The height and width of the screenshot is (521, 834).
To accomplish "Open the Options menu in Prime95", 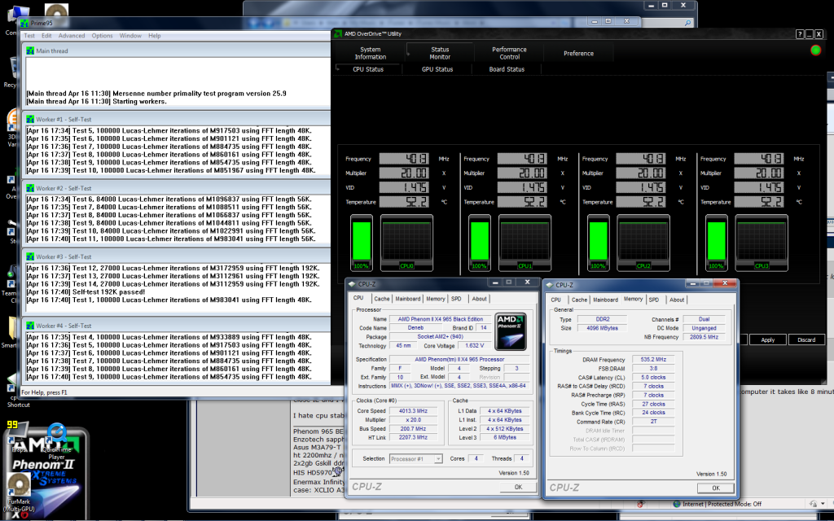I will pos(102,36).
